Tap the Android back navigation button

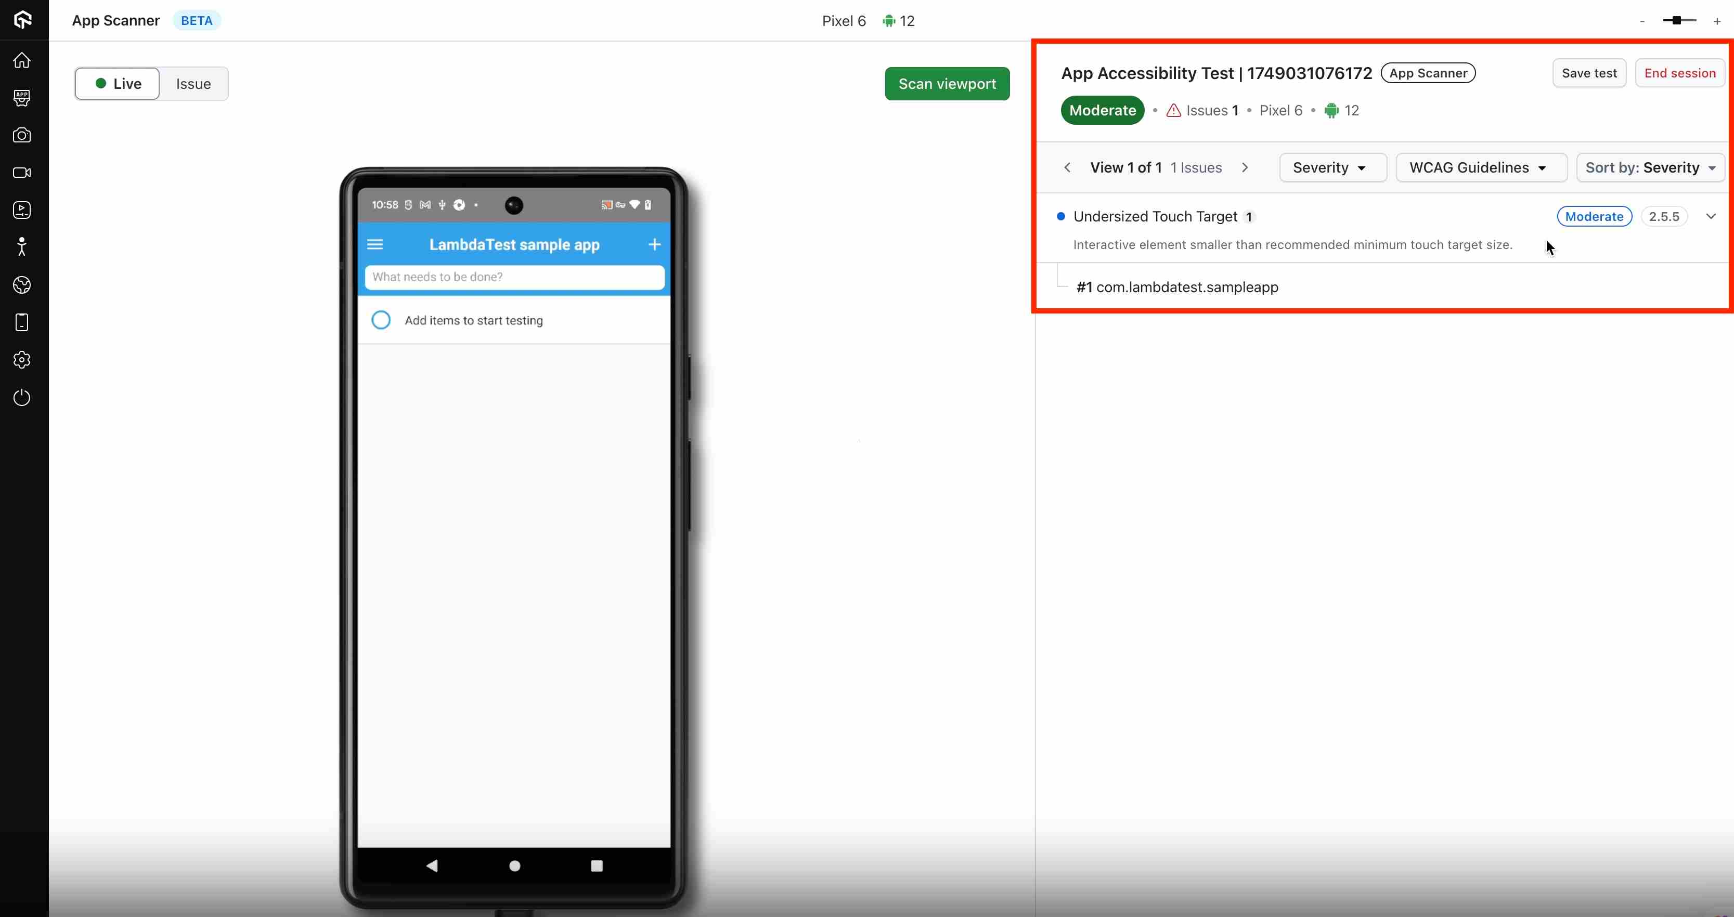(x=432, y=866)
